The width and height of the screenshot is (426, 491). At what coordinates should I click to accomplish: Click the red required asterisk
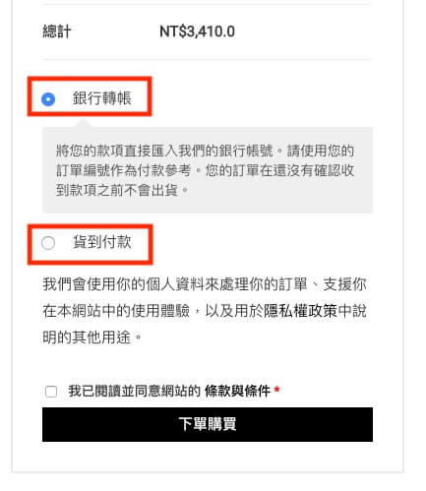click(277, 390)
